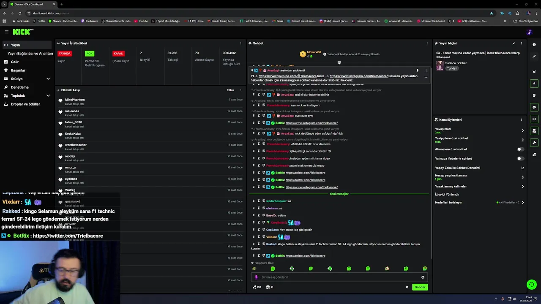Click the document icon in the right sidebar
Image resolution: width=541 pixels, height=304 pixels.
pyautogui.click(x=534, y=95)
